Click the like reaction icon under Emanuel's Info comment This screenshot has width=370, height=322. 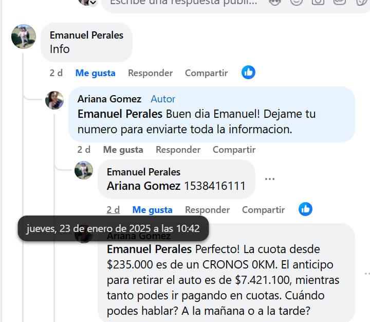pos(248,73)
